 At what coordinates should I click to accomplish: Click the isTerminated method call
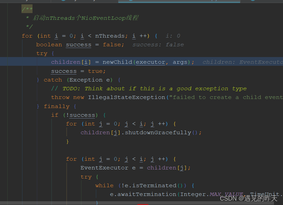coord(154,186)
